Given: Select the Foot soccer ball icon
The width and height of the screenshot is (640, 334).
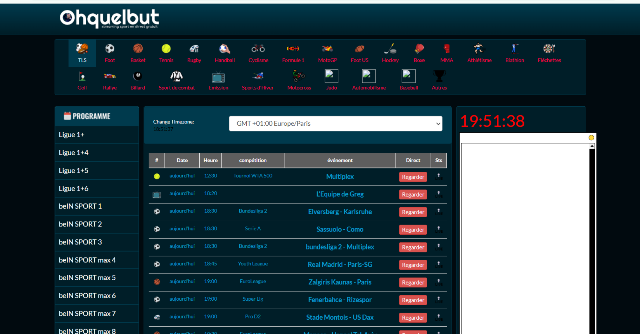Looking at the screenshot, I should point(110,49).
